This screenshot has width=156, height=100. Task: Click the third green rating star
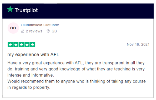click(21, 45)
